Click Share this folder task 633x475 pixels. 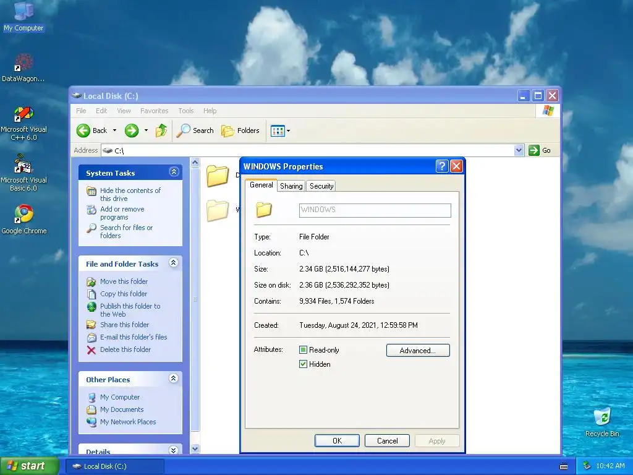(124, 324)
